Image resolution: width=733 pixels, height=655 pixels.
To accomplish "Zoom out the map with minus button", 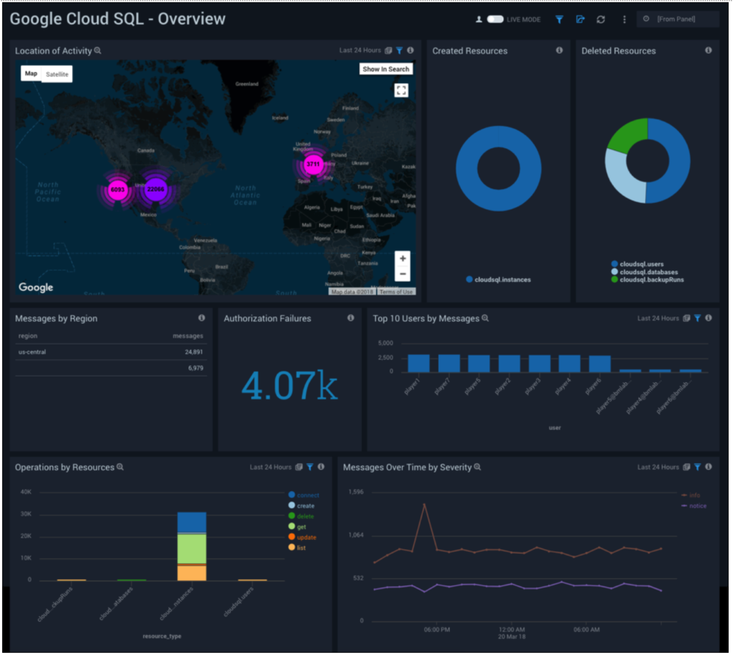I will coord(402,274).
